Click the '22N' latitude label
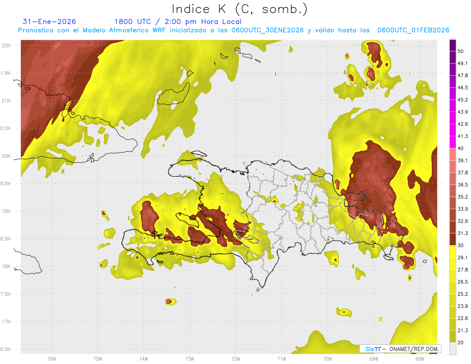The width and height of the screenshot is (471, 364). tap(6, 46)
